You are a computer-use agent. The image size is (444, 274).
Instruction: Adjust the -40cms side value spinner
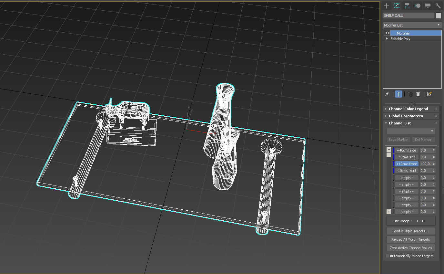434,157
